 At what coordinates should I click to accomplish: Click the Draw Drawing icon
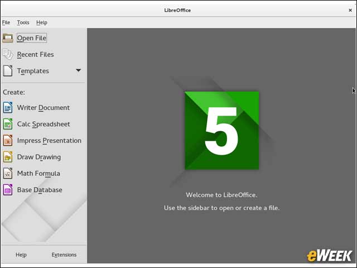[x=8, y=157]
